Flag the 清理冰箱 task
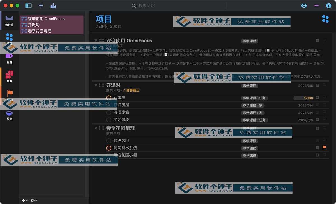This screenshot has height=204, width=336. click(x=324, y=113)
